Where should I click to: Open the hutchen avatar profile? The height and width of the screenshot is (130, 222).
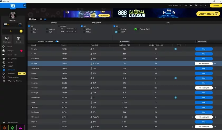[13, 15]
